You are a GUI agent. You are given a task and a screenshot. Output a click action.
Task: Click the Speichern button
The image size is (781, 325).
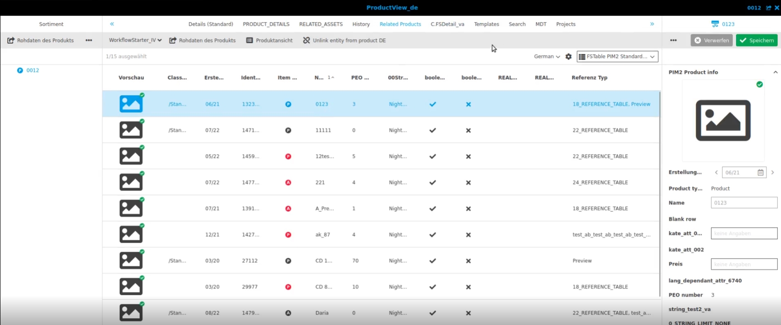coord(756,40)
